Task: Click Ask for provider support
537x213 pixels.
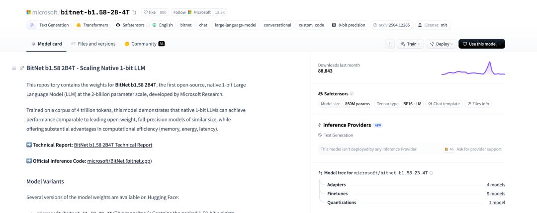Action: 476,149
